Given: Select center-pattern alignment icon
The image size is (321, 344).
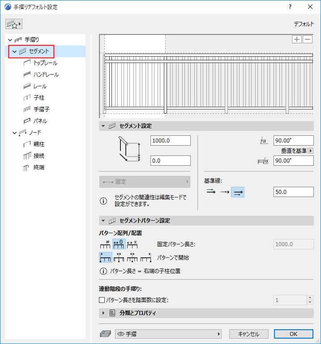Looking at the screenshot, I should point(119,257).
